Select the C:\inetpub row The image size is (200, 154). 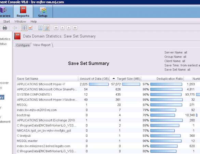pyautogui.click(x=108, y=136)
